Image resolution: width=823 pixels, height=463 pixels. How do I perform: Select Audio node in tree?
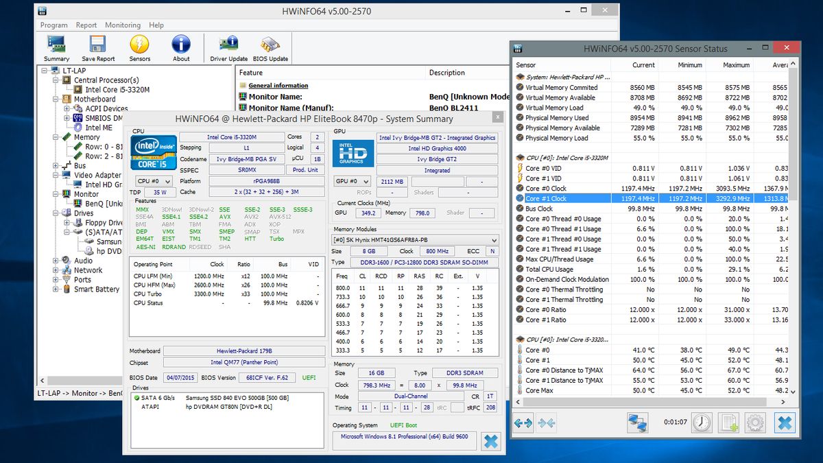tap(84, 261)
